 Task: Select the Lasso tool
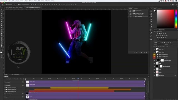point(1,13)
